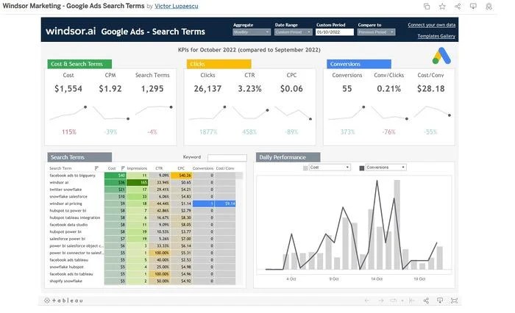Favorite this viz with the star icon

click(442, 6)
